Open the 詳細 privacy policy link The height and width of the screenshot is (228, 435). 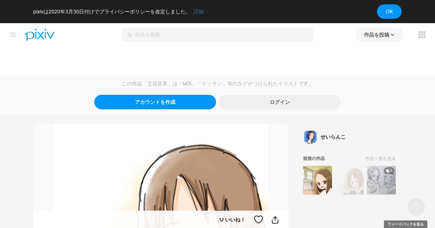pyautogui.click(x=199, y=12)
